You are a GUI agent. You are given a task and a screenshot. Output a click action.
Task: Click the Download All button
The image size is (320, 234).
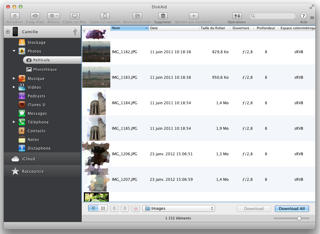(292, 208)
